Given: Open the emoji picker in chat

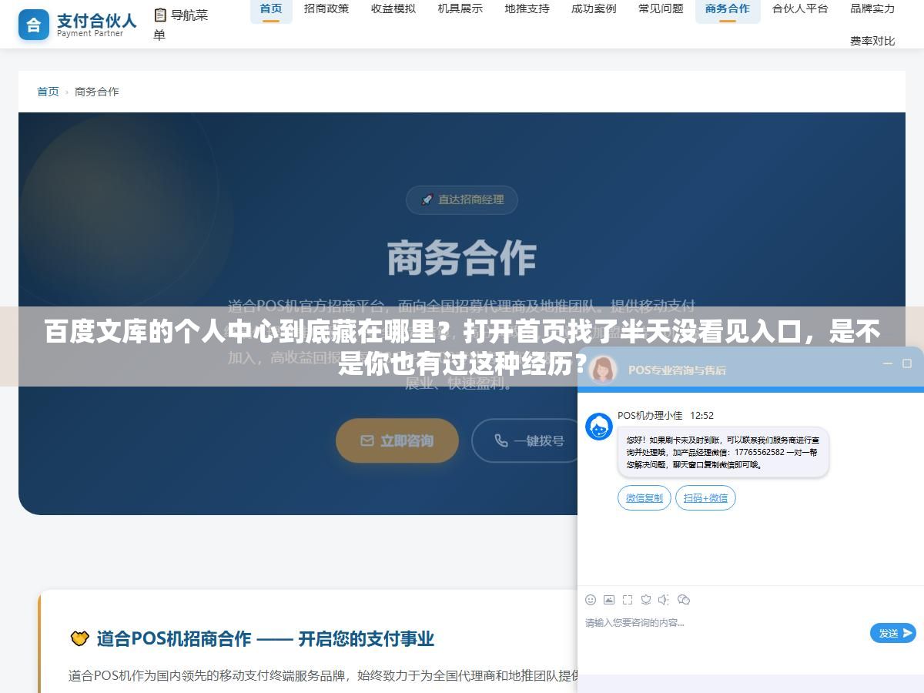Looking at the screenshot, I should pyautogui.click(x=591, y=599).
